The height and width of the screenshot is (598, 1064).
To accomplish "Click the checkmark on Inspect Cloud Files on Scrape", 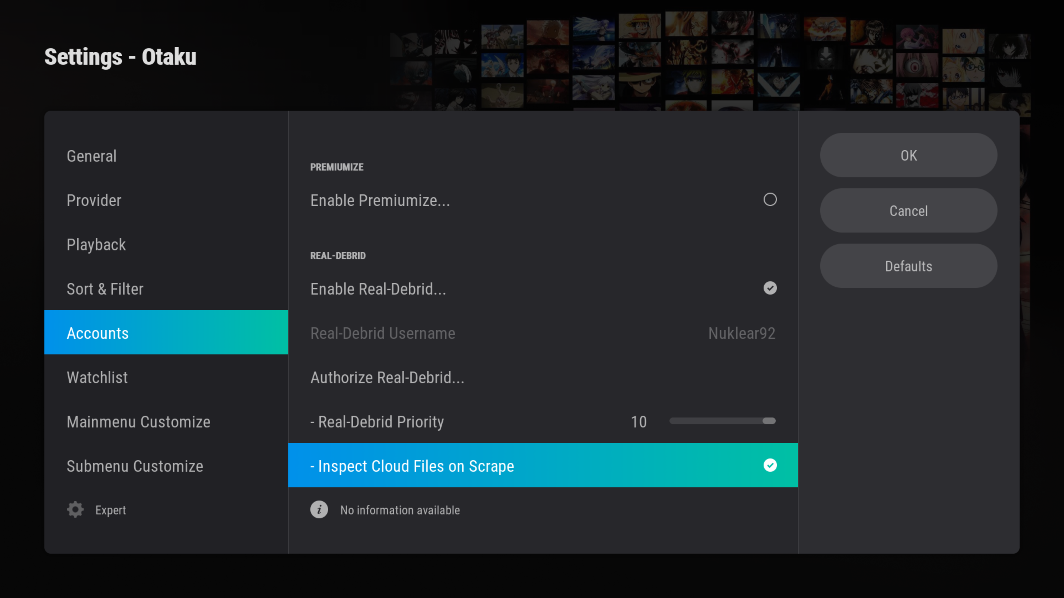I will tap(770, 465).
